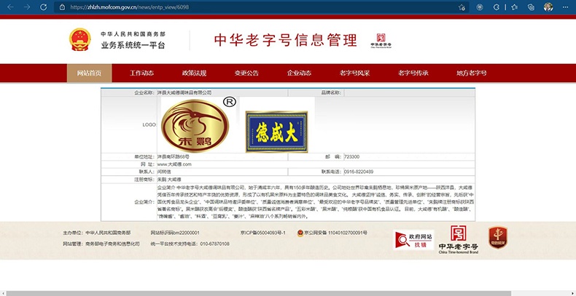Screen dimensions: 576x296
Task: Click the 中华老字号信息管理 title
Action: pyautogui.click(x=285, y=40)
